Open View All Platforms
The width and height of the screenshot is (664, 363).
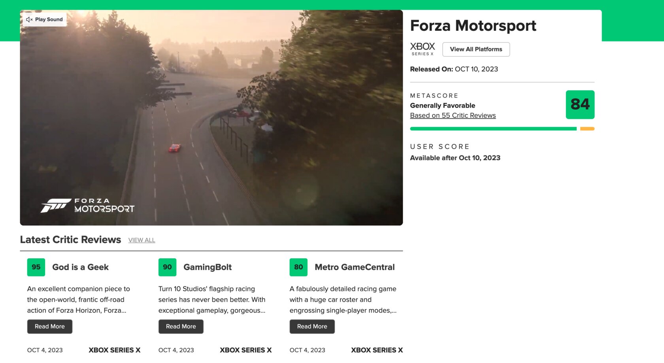(476, 49)
